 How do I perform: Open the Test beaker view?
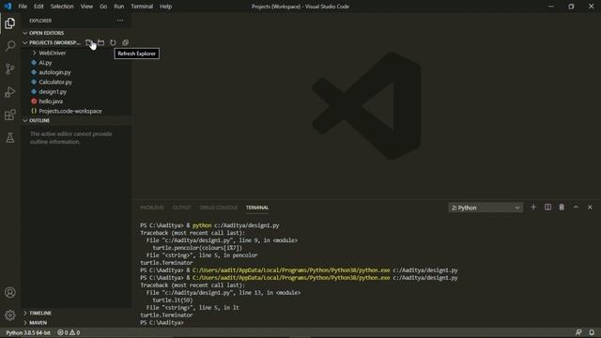[10, 138]
